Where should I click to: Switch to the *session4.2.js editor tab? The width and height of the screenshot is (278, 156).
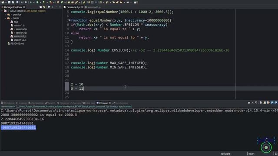[x=73, y=7]
